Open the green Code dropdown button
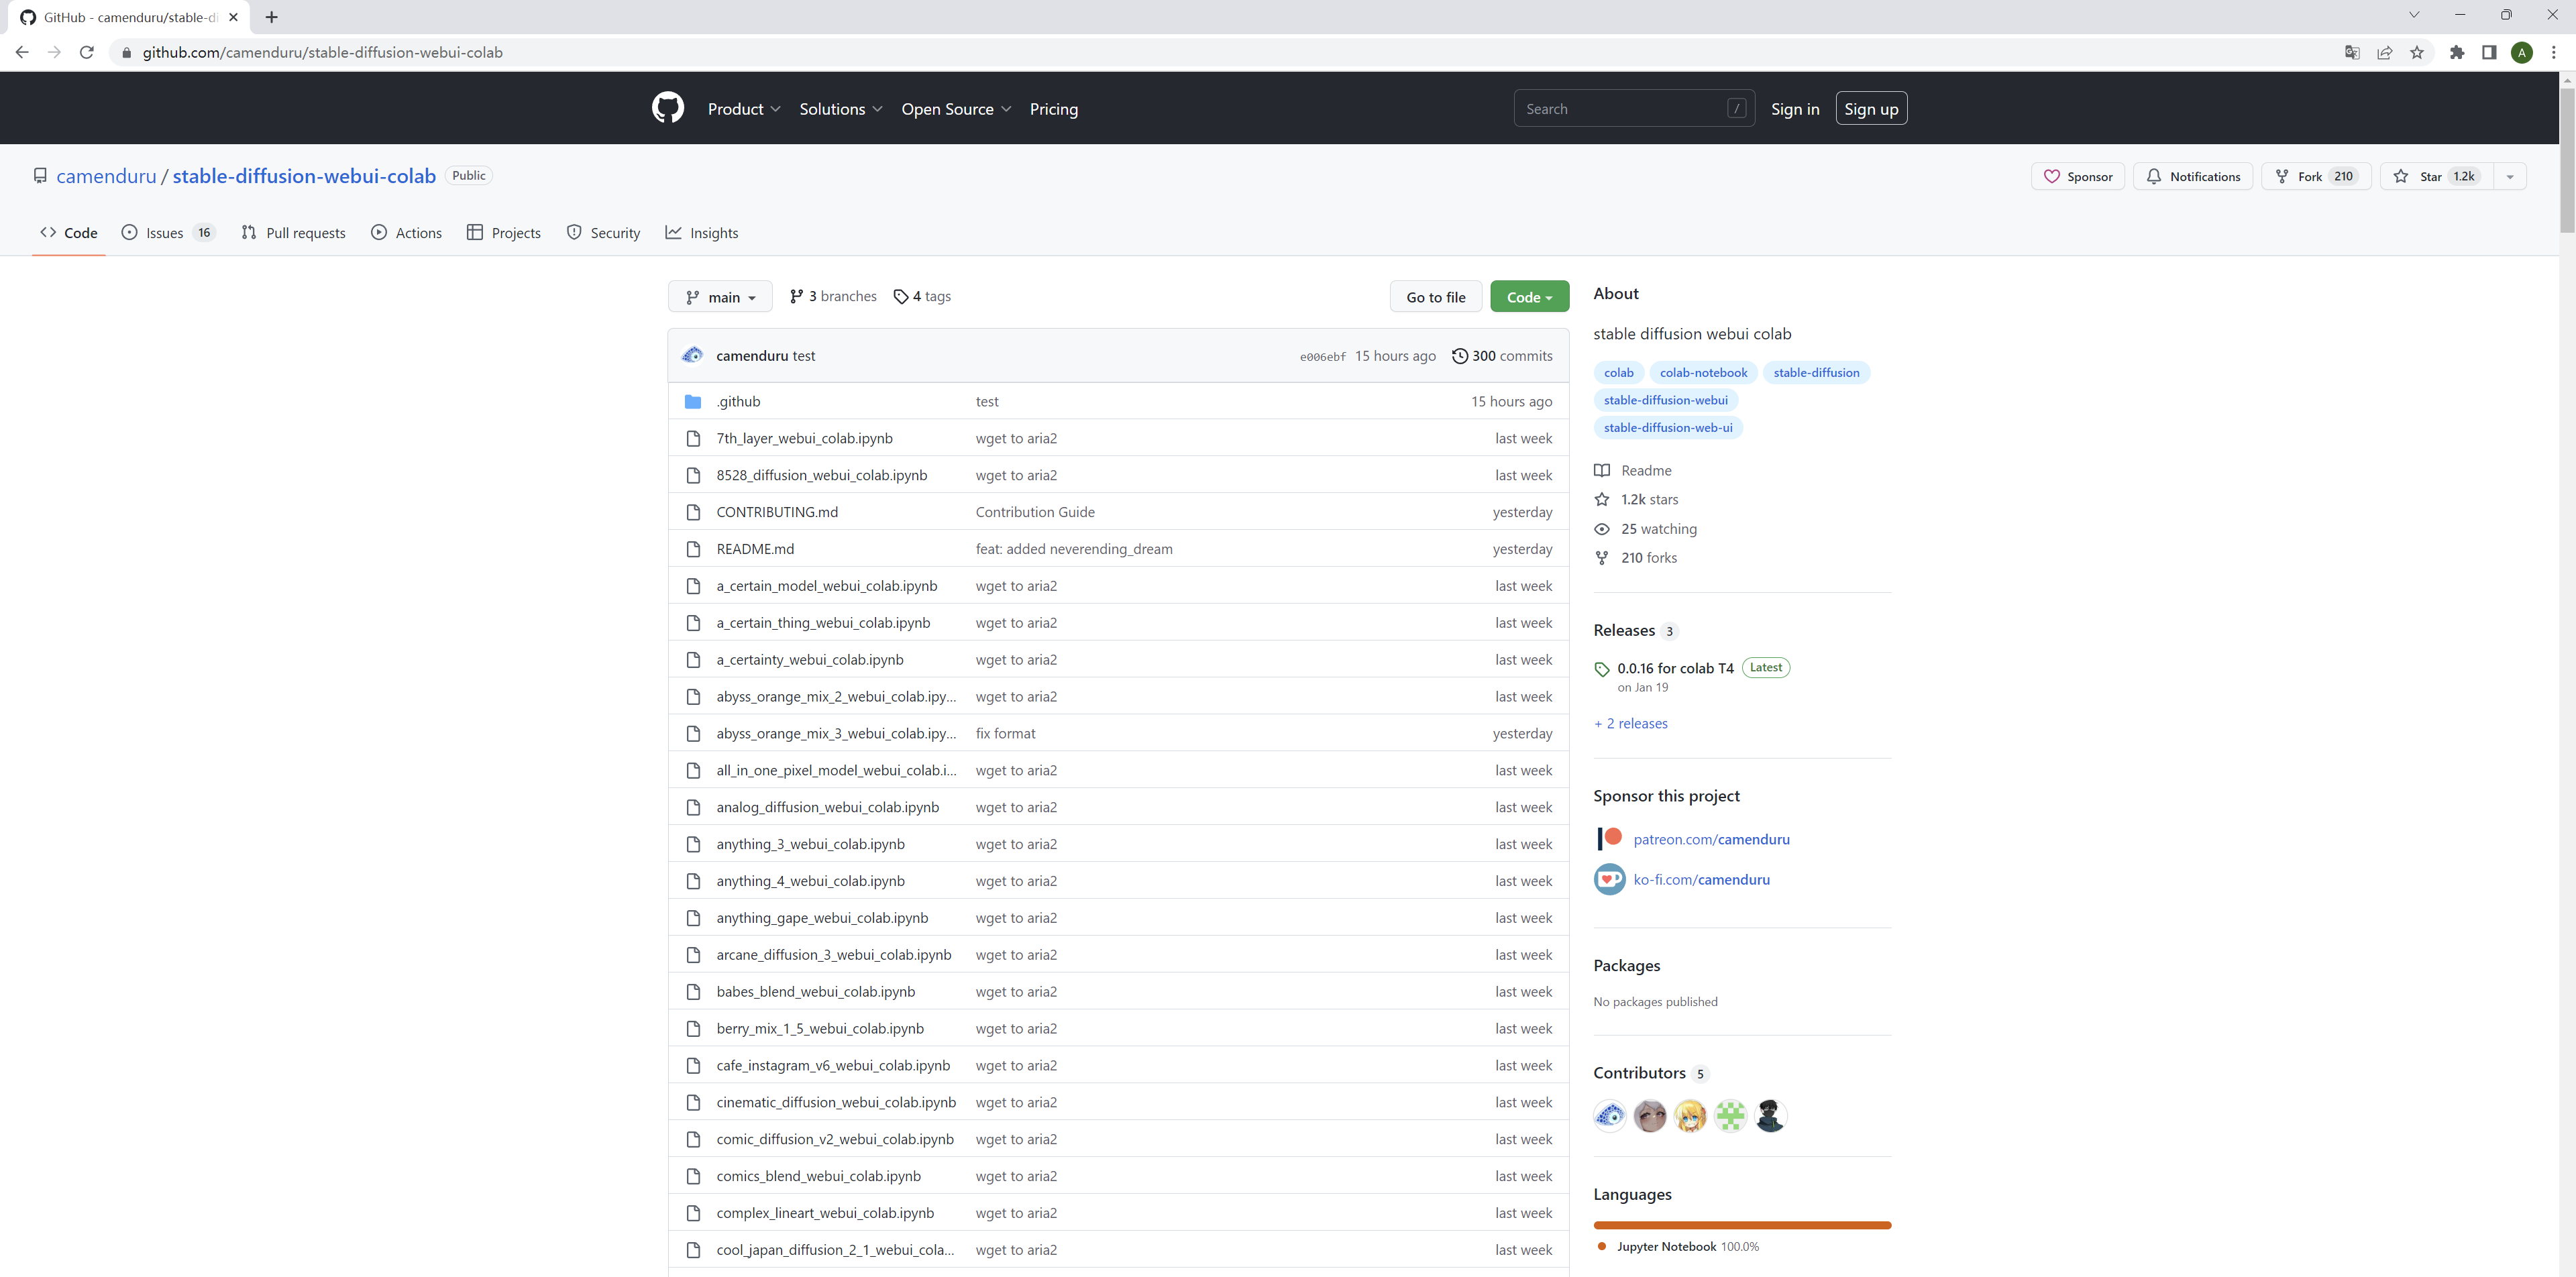2576x1277 pixels. click(1529, 297)
